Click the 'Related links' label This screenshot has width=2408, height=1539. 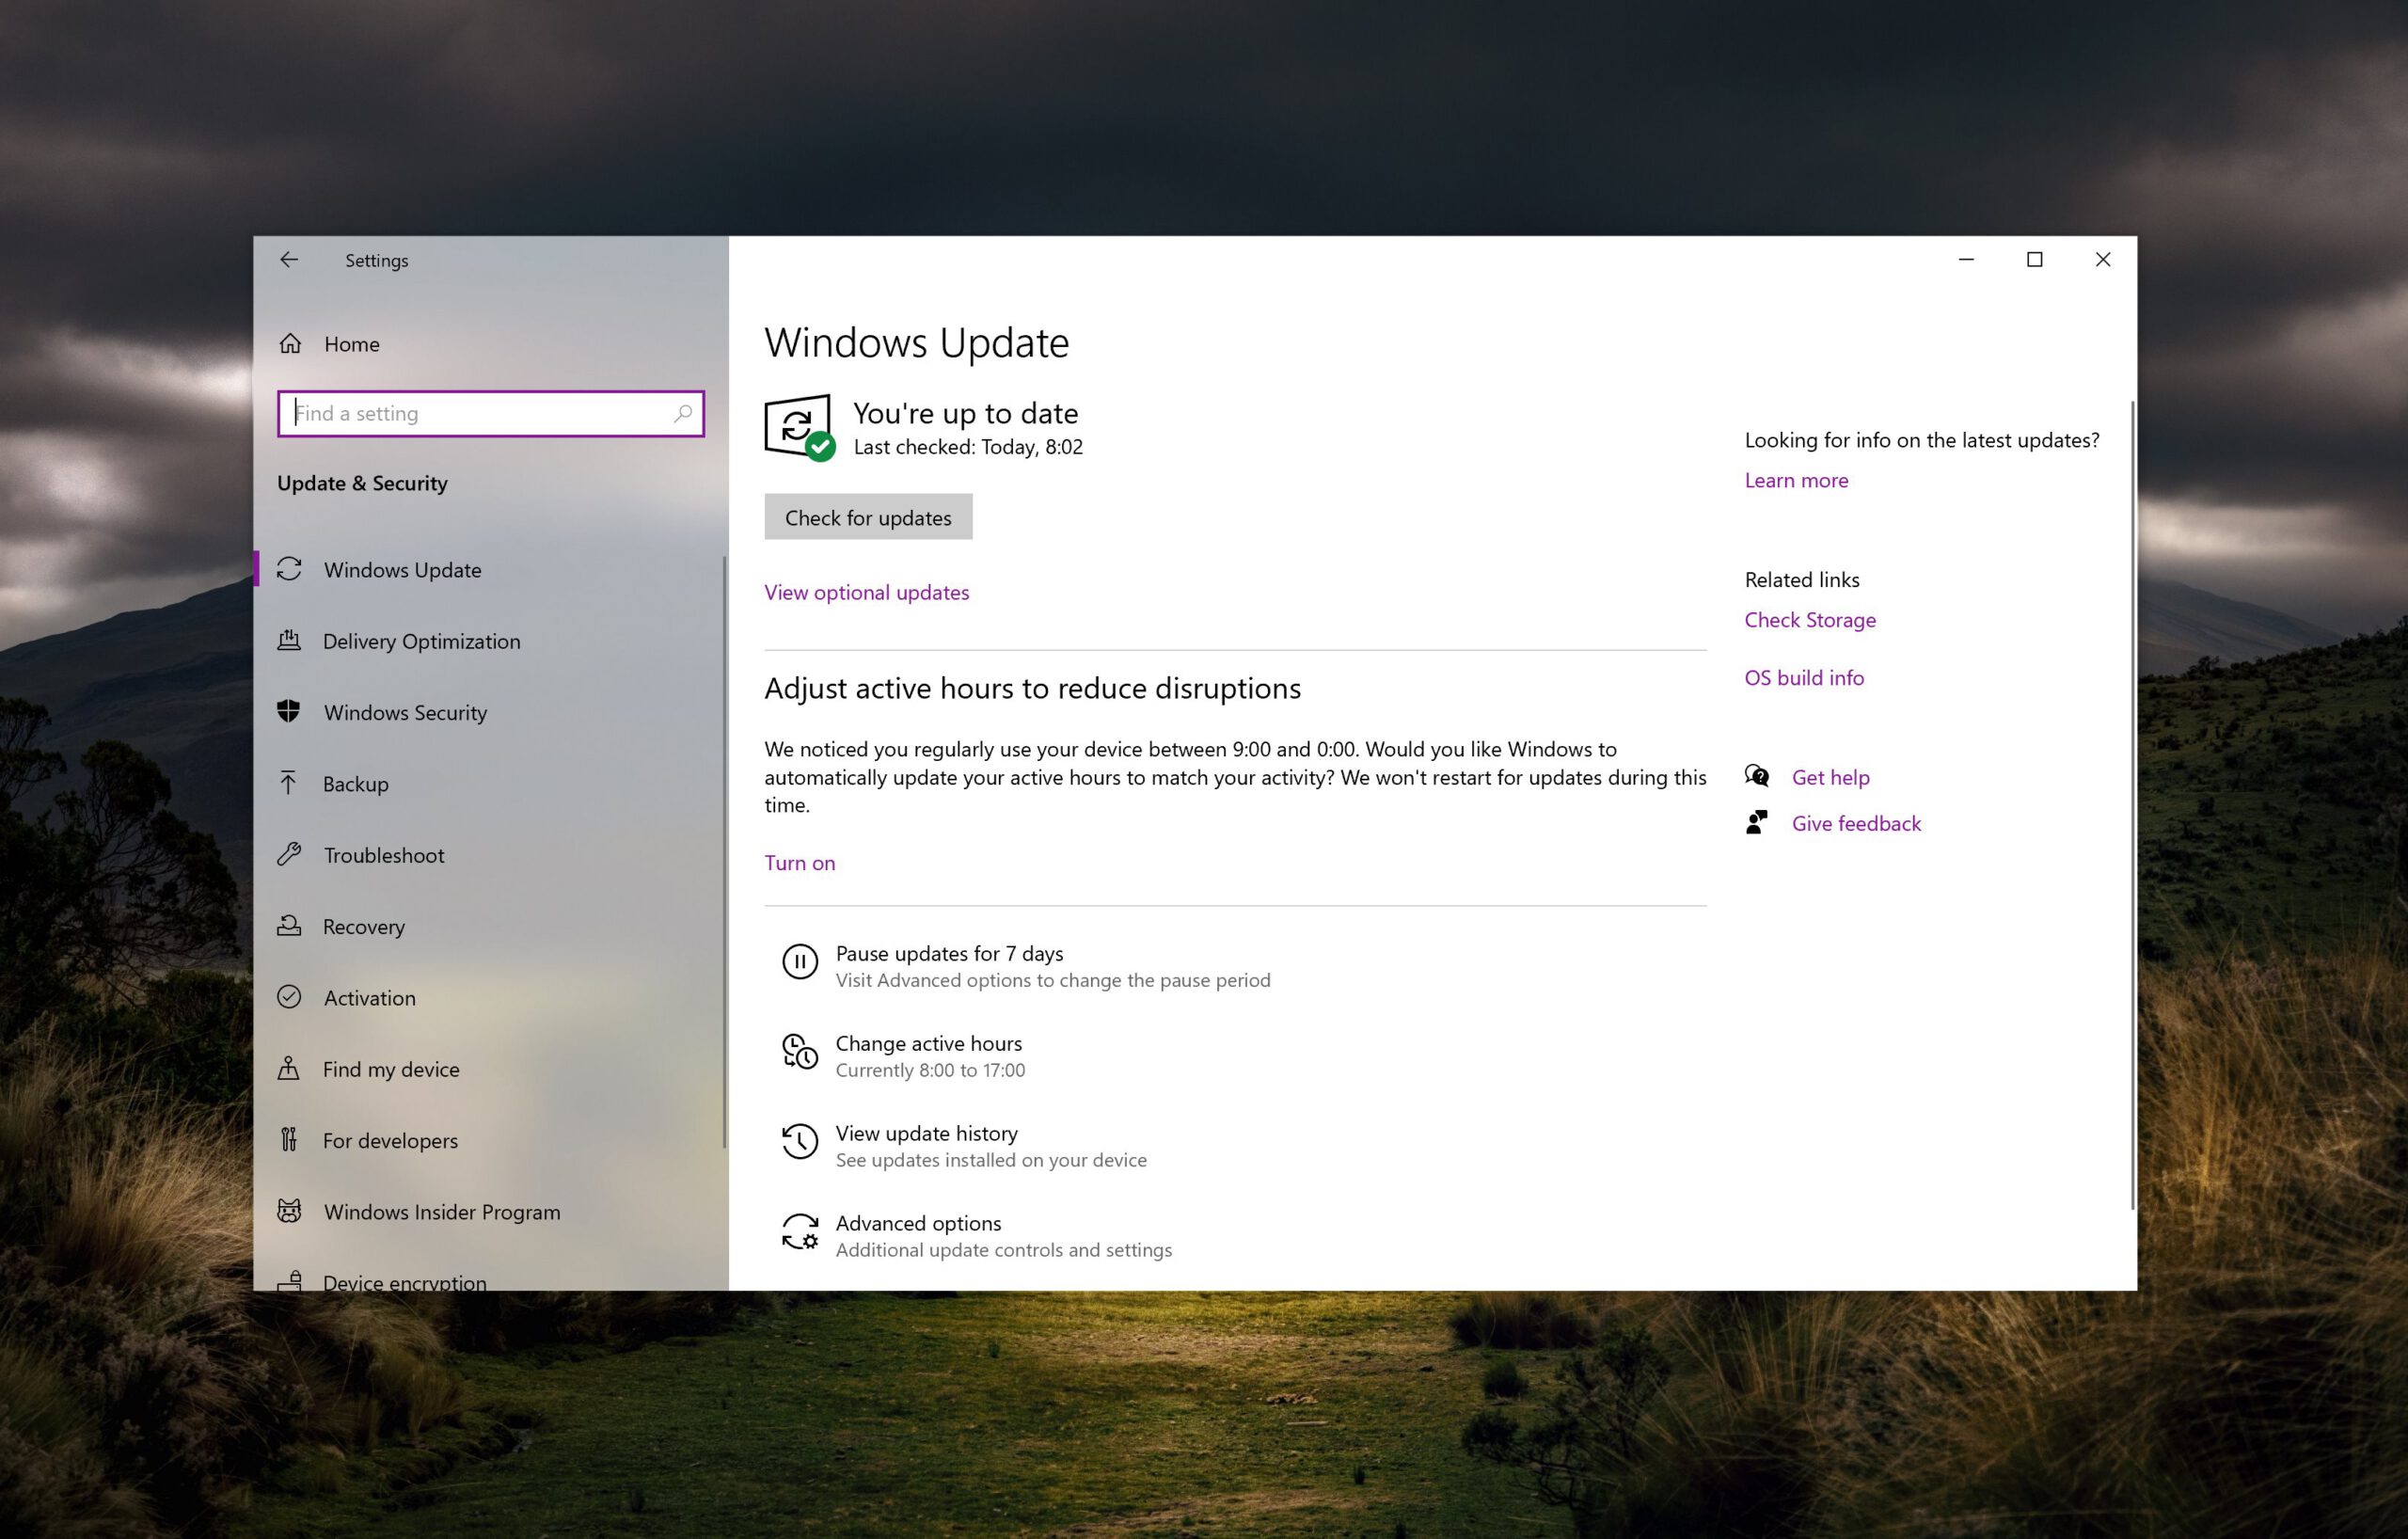point(1802,580)
